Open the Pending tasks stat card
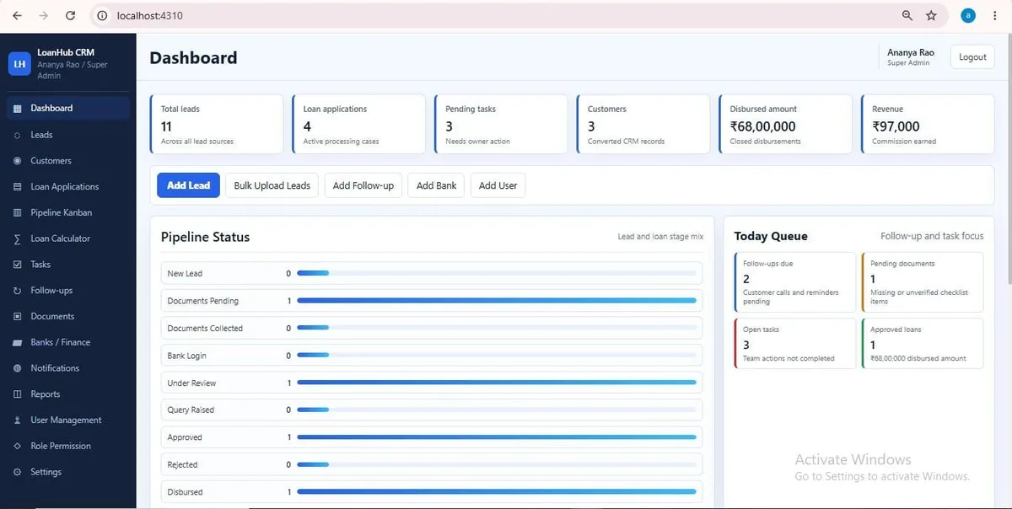Image resolution: width=1012 pixels, height=509 pixels. (x=501, y=124)
